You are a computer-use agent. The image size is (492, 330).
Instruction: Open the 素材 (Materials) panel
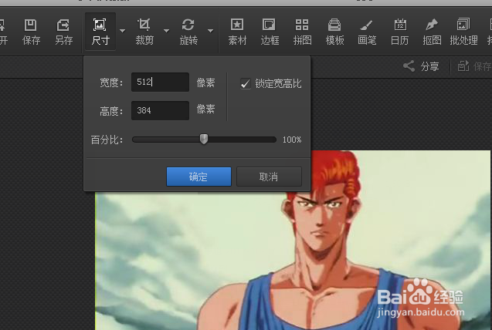[x=237, y=32]
